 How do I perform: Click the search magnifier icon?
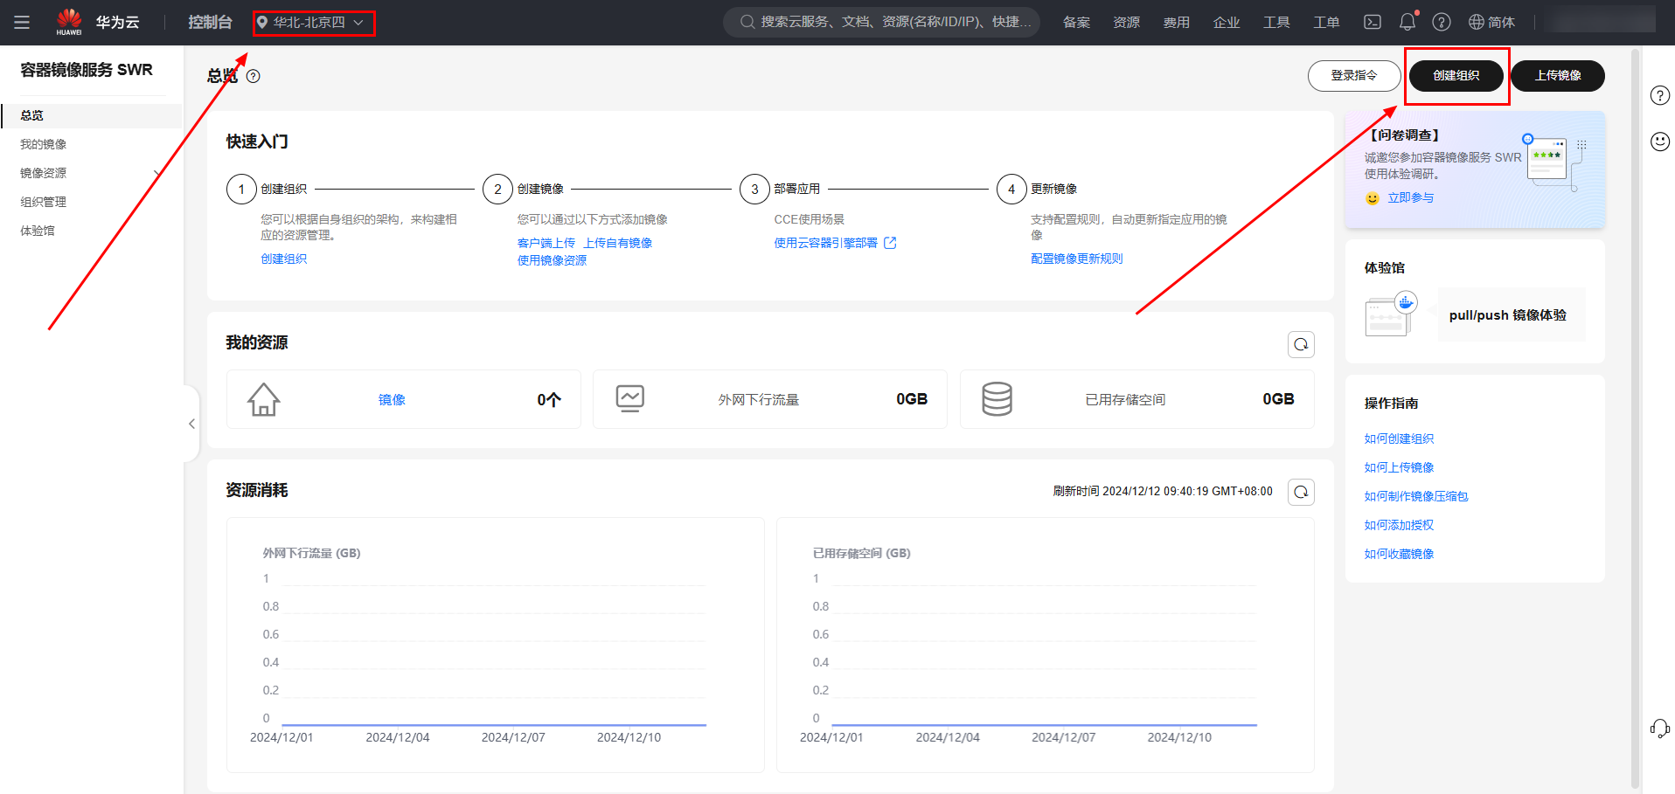(747, 22)
